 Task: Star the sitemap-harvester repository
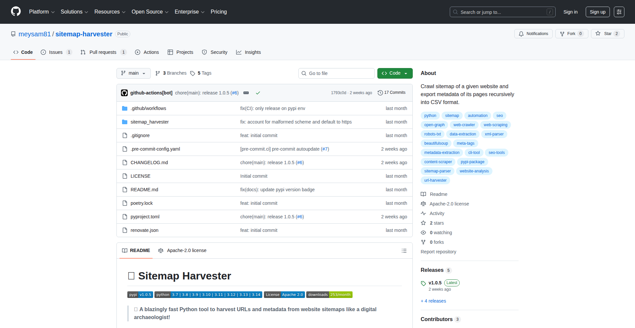604,34
